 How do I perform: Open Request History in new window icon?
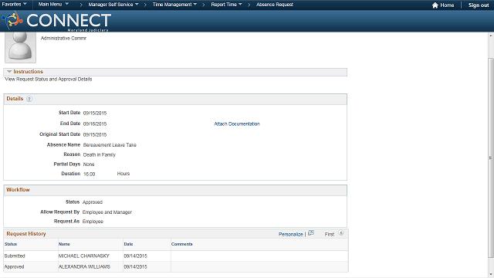(x=311, y=233)
